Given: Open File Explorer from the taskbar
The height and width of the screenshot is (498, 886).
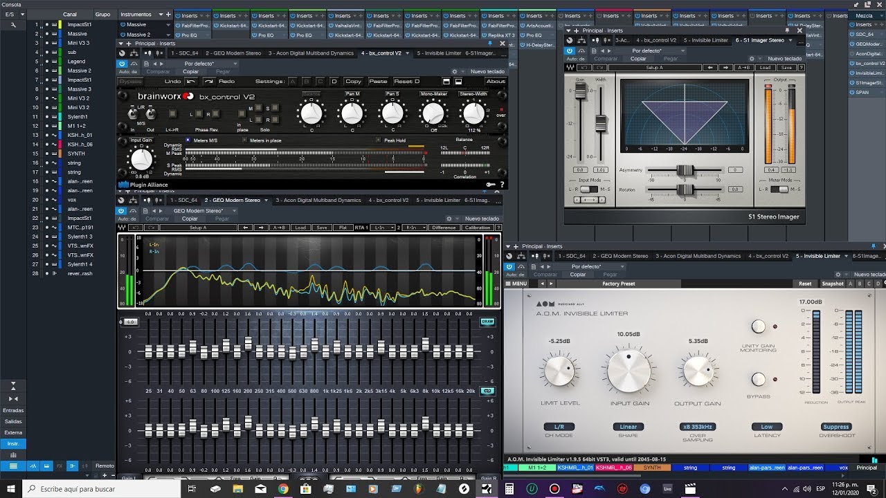Looking at the screenshot, I should tap(238, 488).
